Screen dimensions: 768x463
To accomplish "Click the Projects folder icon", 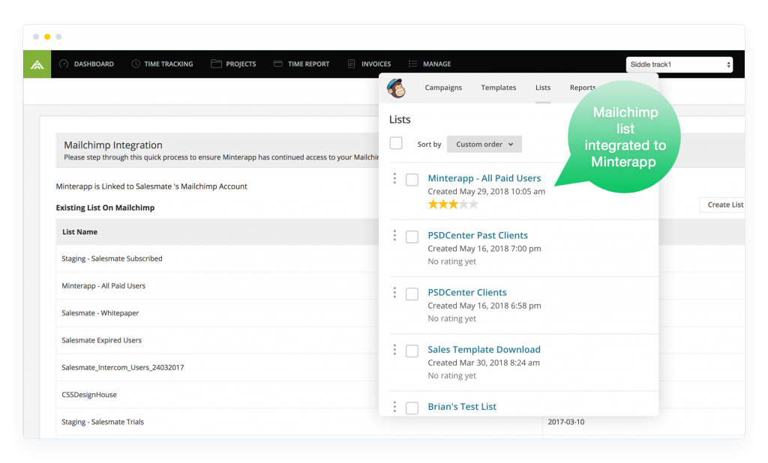I will coord(216,64).
